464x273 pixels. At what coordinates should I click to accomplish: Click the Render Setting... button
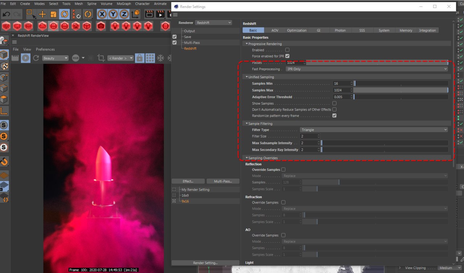[x=206, y=263]
